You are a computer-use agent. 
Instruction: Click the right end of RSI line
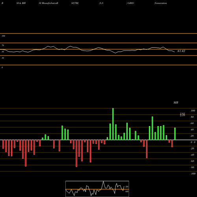[x=175, y=52]
